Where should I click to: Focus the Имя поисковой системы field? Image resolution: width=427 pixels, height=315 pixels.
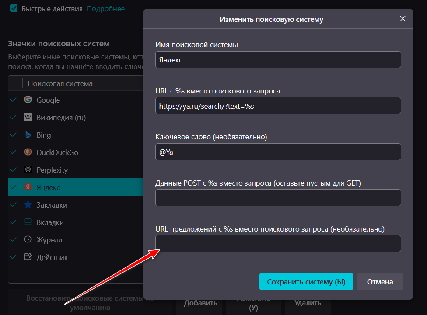click(278, 60)
